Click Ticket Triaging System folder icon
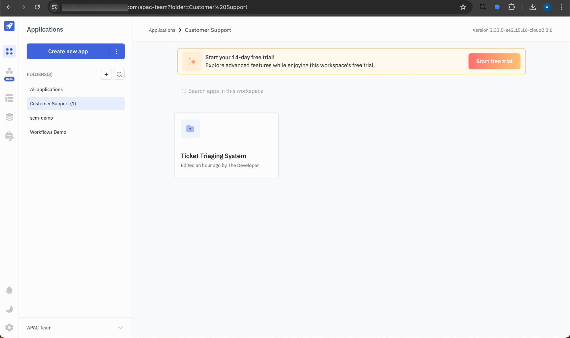The height and width of the screenshot is (338, 570). pos(190,129)
